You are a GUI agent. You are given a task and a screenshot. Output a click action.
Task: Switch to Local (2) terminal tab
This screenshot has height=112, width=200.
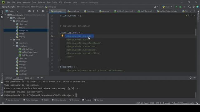(28, 78)
